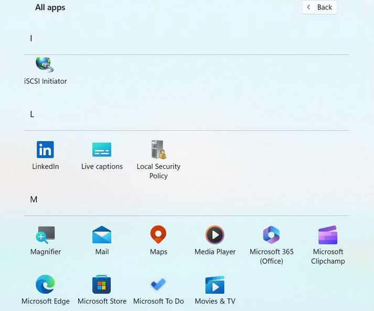Select the letter L section header
The width and height of the screenshot is (374, 311).
click(x=32, y=114)
